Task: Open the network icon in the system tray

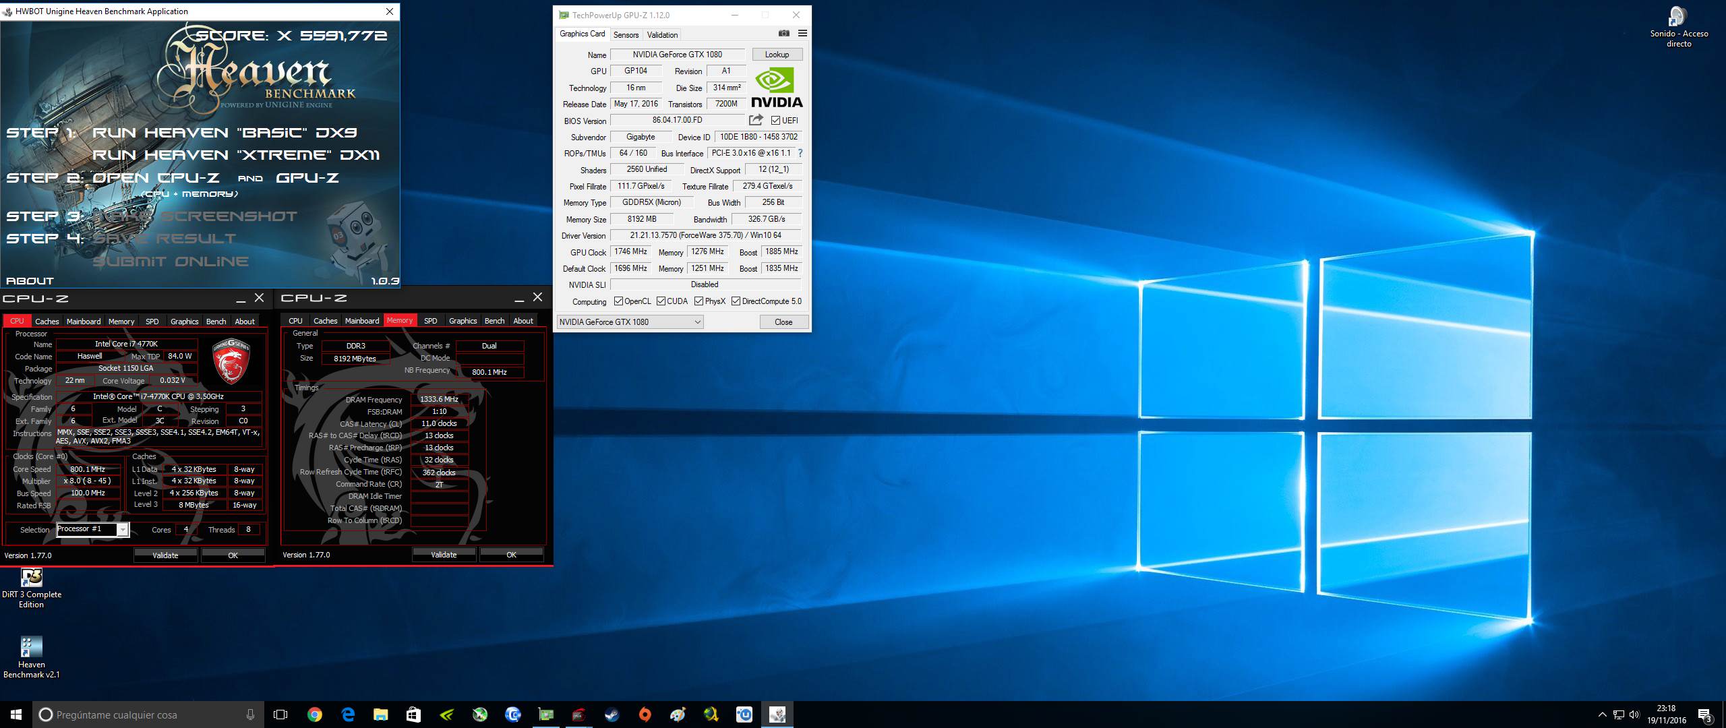Action: [x=1618, y=715]
